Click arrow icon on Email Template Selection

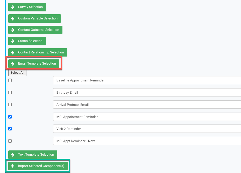[12, 64]
